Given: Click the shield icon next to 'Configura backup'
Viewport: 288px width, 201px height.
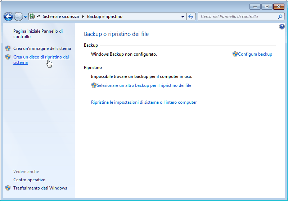Looking at the screenshot, I should point(235,54).
